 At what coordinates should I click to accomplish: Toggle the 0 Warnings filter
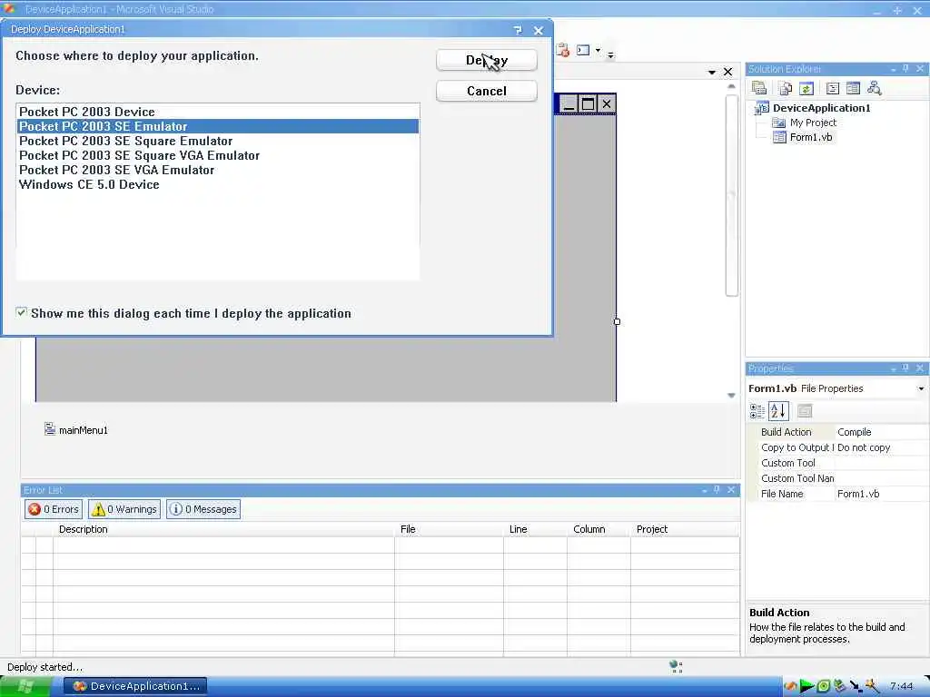tap(124, 509)
